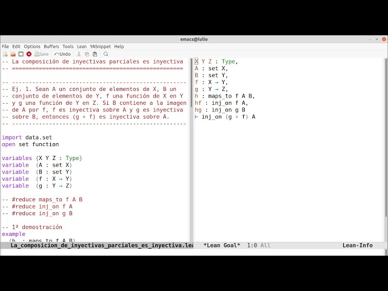Click the 'Ej. 1. Sean A un conjunto' line
The image size is (388, 291).
click(89, 89)
